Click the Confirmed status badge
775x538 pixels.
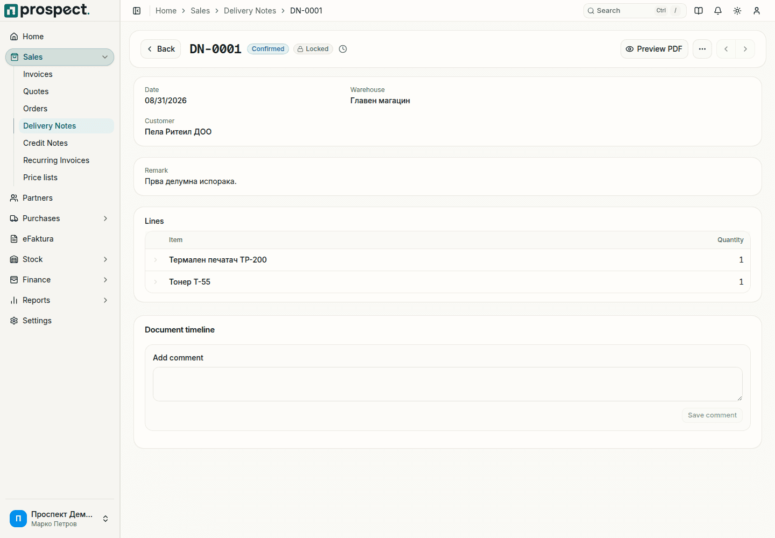point(268,49)
